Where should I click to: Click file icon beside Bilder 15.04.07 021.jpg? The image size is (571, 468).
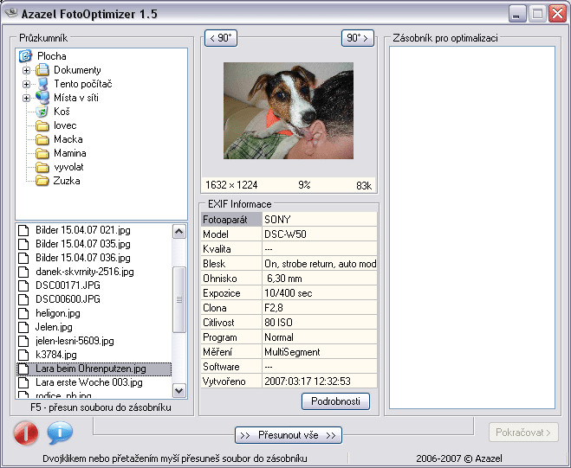tap(23, 230)
